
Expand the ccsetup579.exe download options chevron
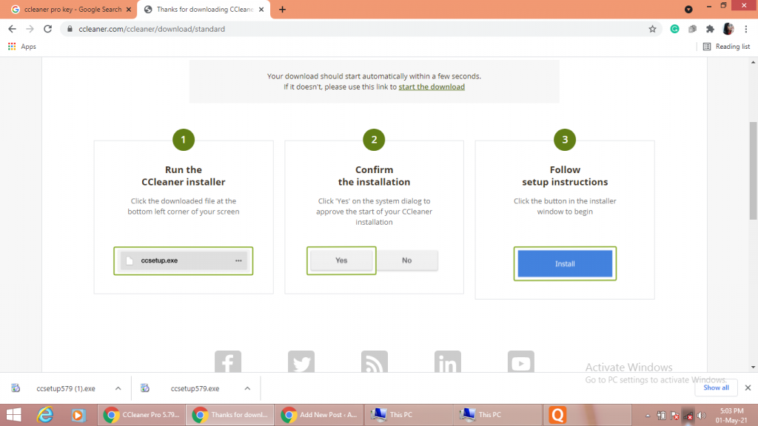pyautogui.click(x=247, y=388)
